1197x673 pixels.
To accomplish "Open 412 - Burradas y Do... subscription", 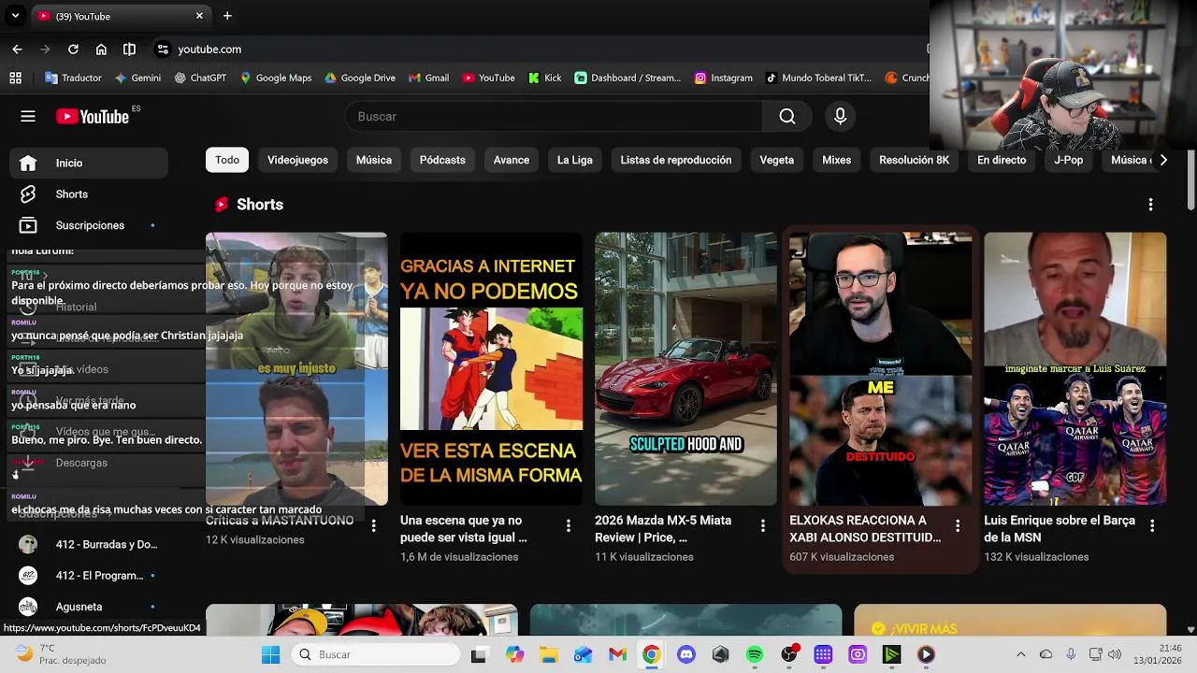I will (x=89, y=544).
